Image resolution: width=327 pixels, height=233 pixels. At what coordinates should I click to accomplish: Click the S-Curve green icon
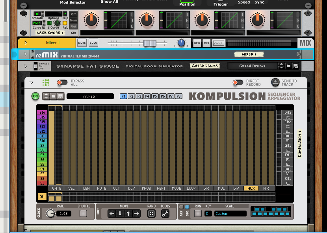50,23
